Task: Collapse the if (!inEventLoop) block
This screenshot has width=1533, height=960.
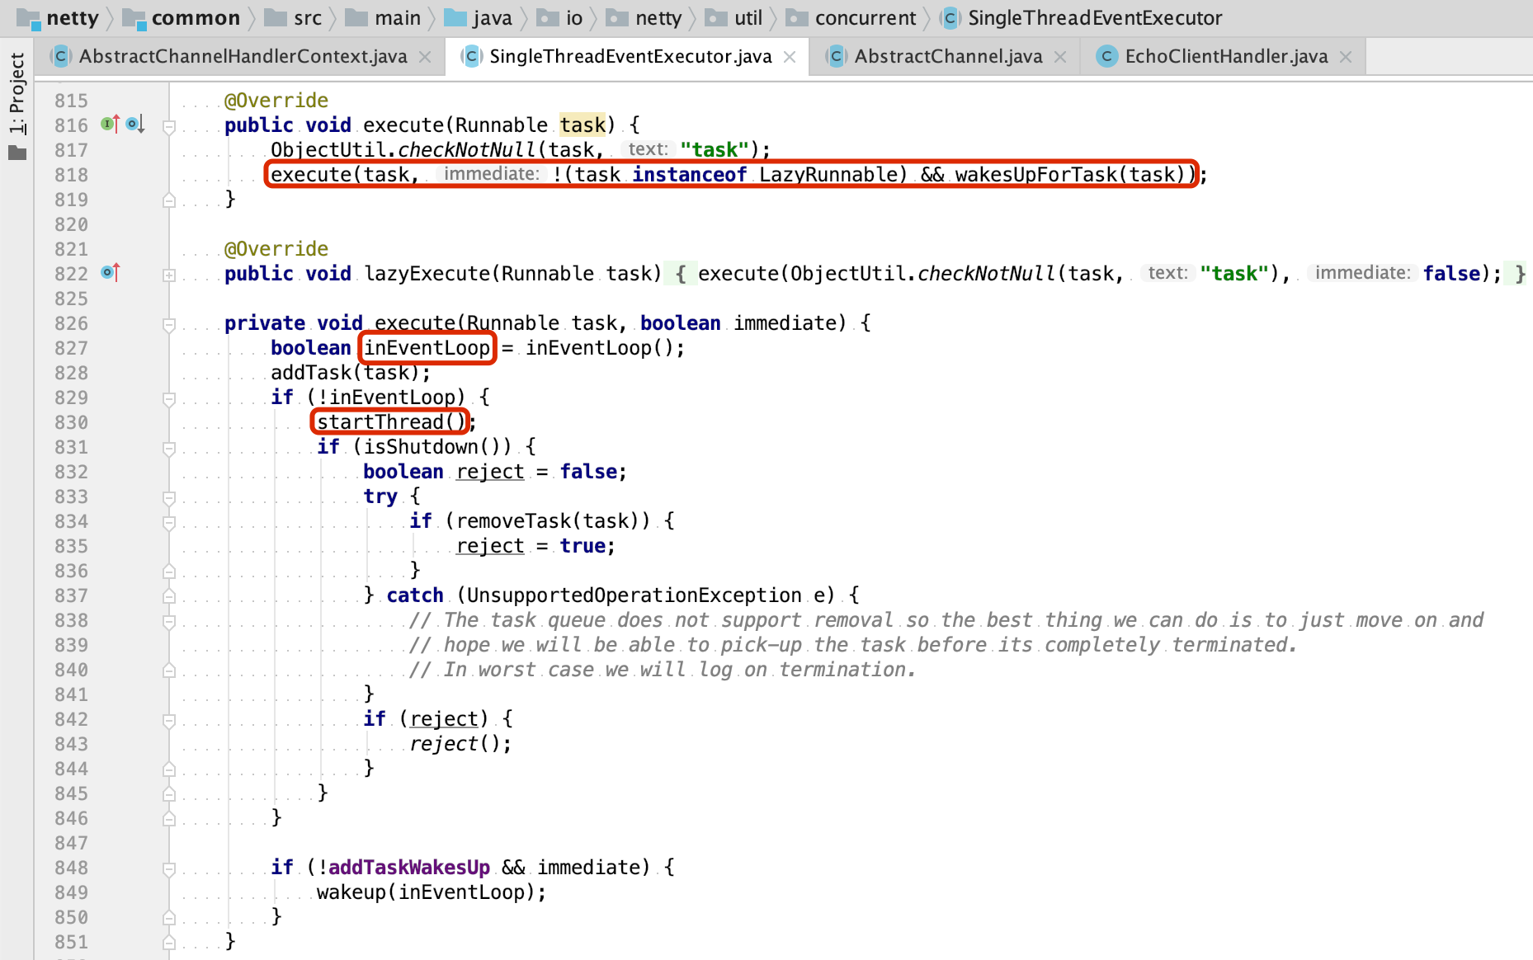Action: (169, 399)
